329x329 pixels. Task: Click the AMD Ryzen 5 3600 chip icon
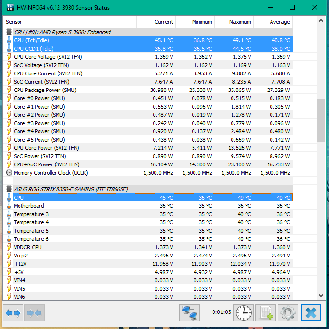point(9,32)
